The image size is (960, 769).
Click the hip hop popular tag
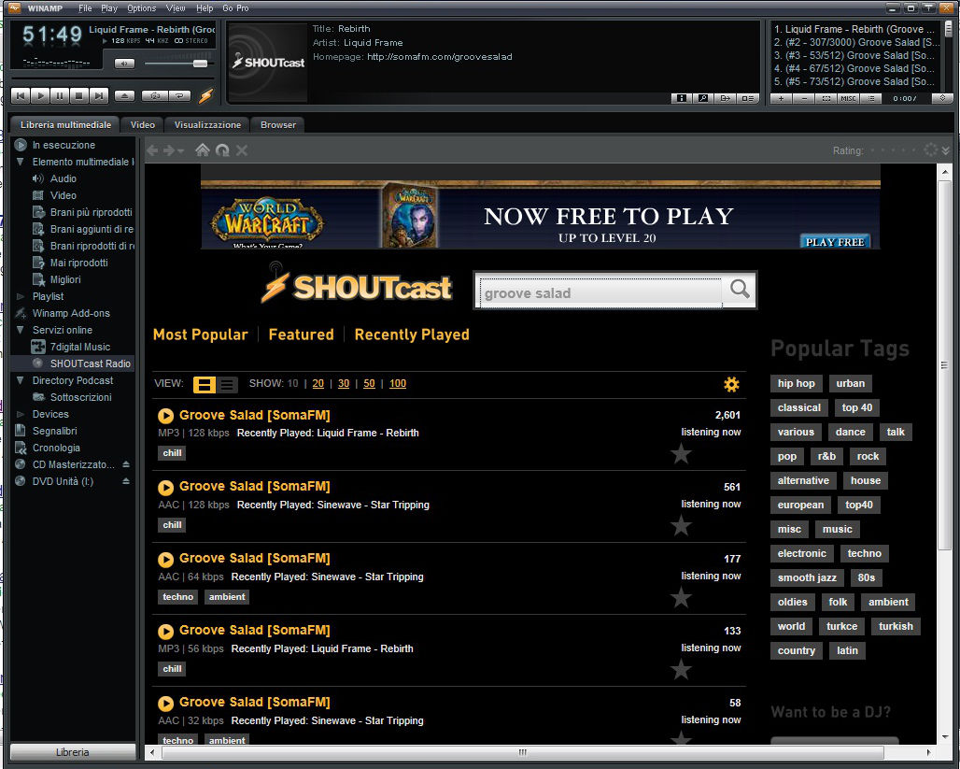(x=796, y=384)
